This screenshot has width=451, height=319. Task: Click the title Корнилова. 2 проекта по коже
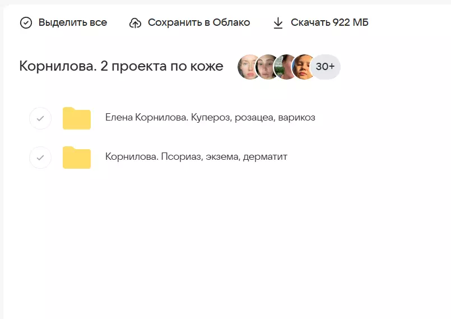tap(121, 67)
